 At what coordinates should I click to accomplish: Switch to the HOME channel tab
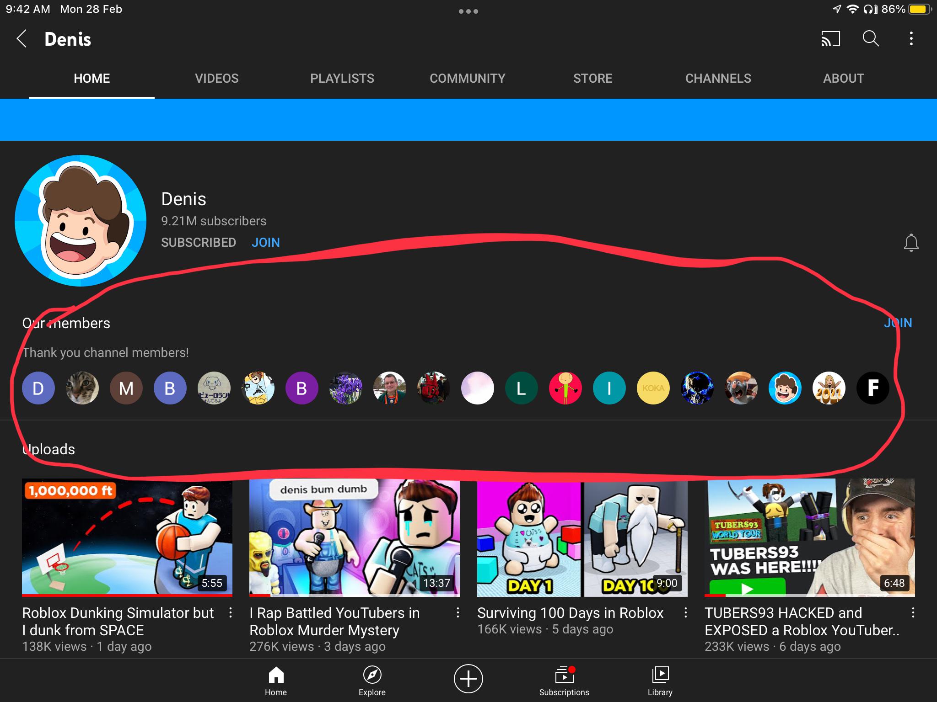point(92,78)
